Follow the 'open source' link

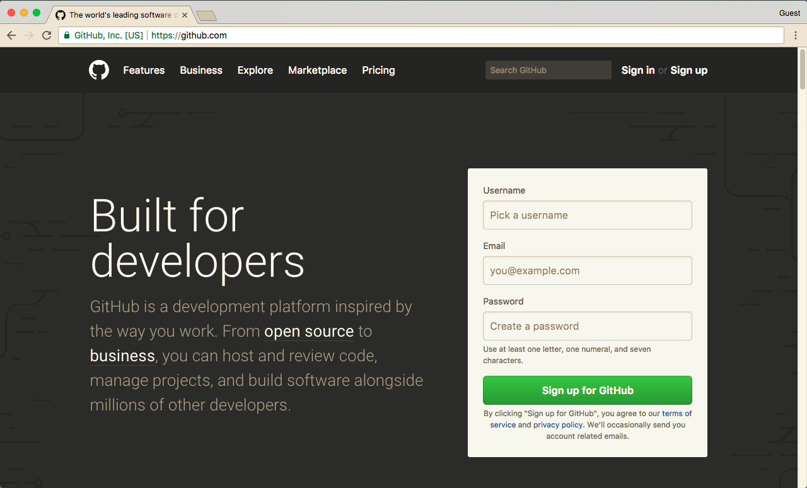point(309,331)
